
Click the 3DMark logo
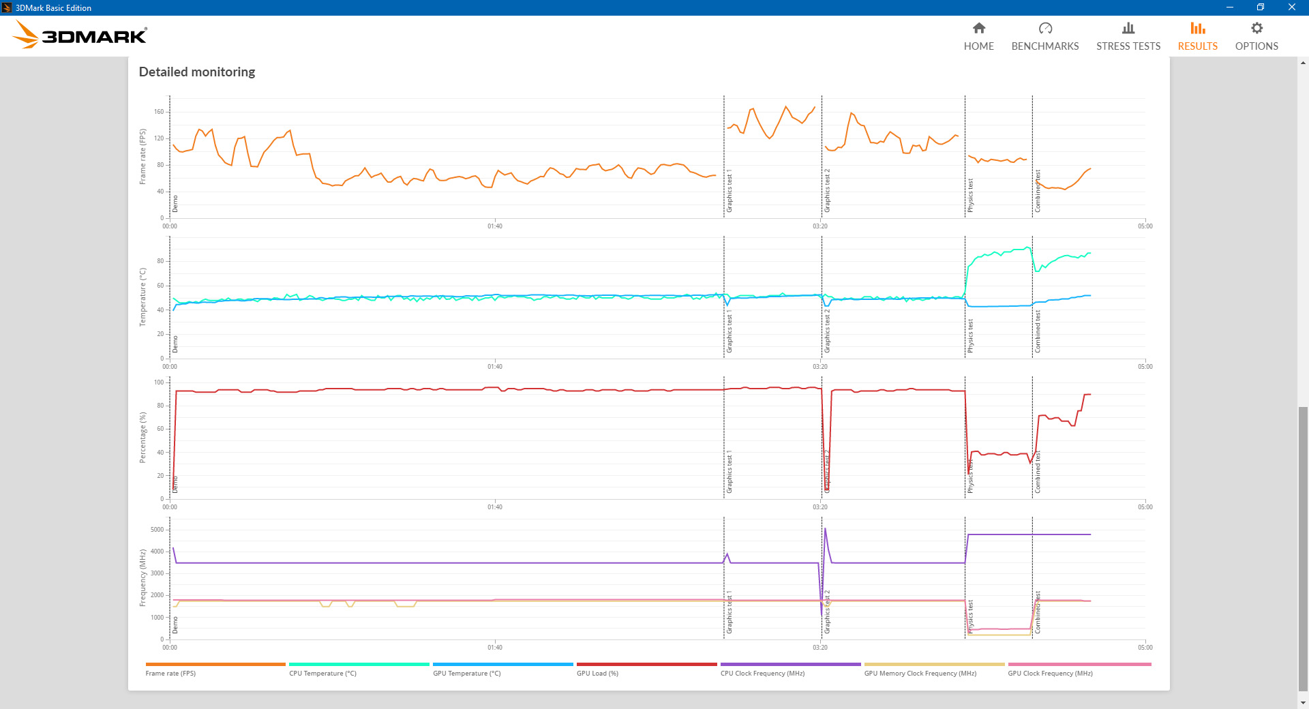[x=80, y=35]
